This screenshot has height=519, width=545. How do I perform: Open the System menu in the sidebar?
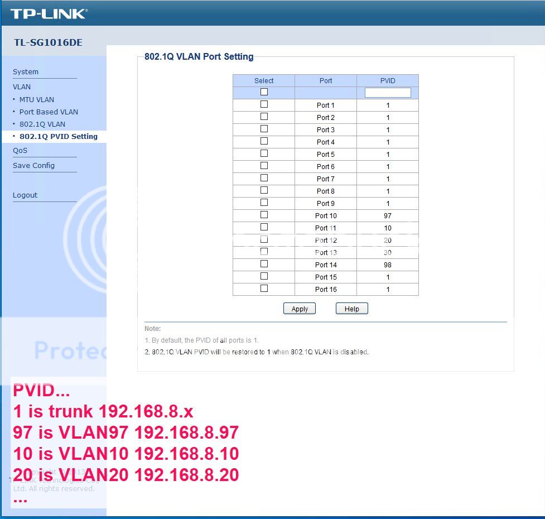25,71
